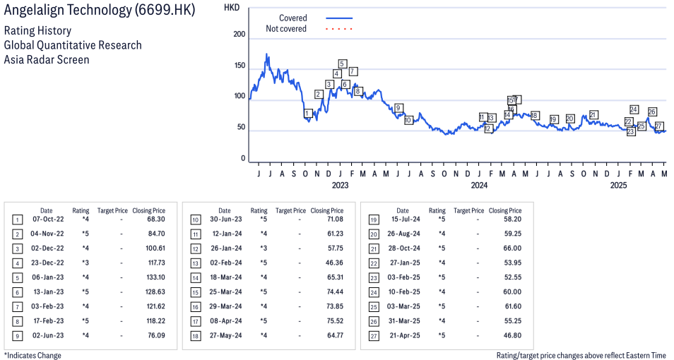Click closing price 76.09
This screenshot has width=674, height=360.
pyautogui.click(x=156, y=336)
